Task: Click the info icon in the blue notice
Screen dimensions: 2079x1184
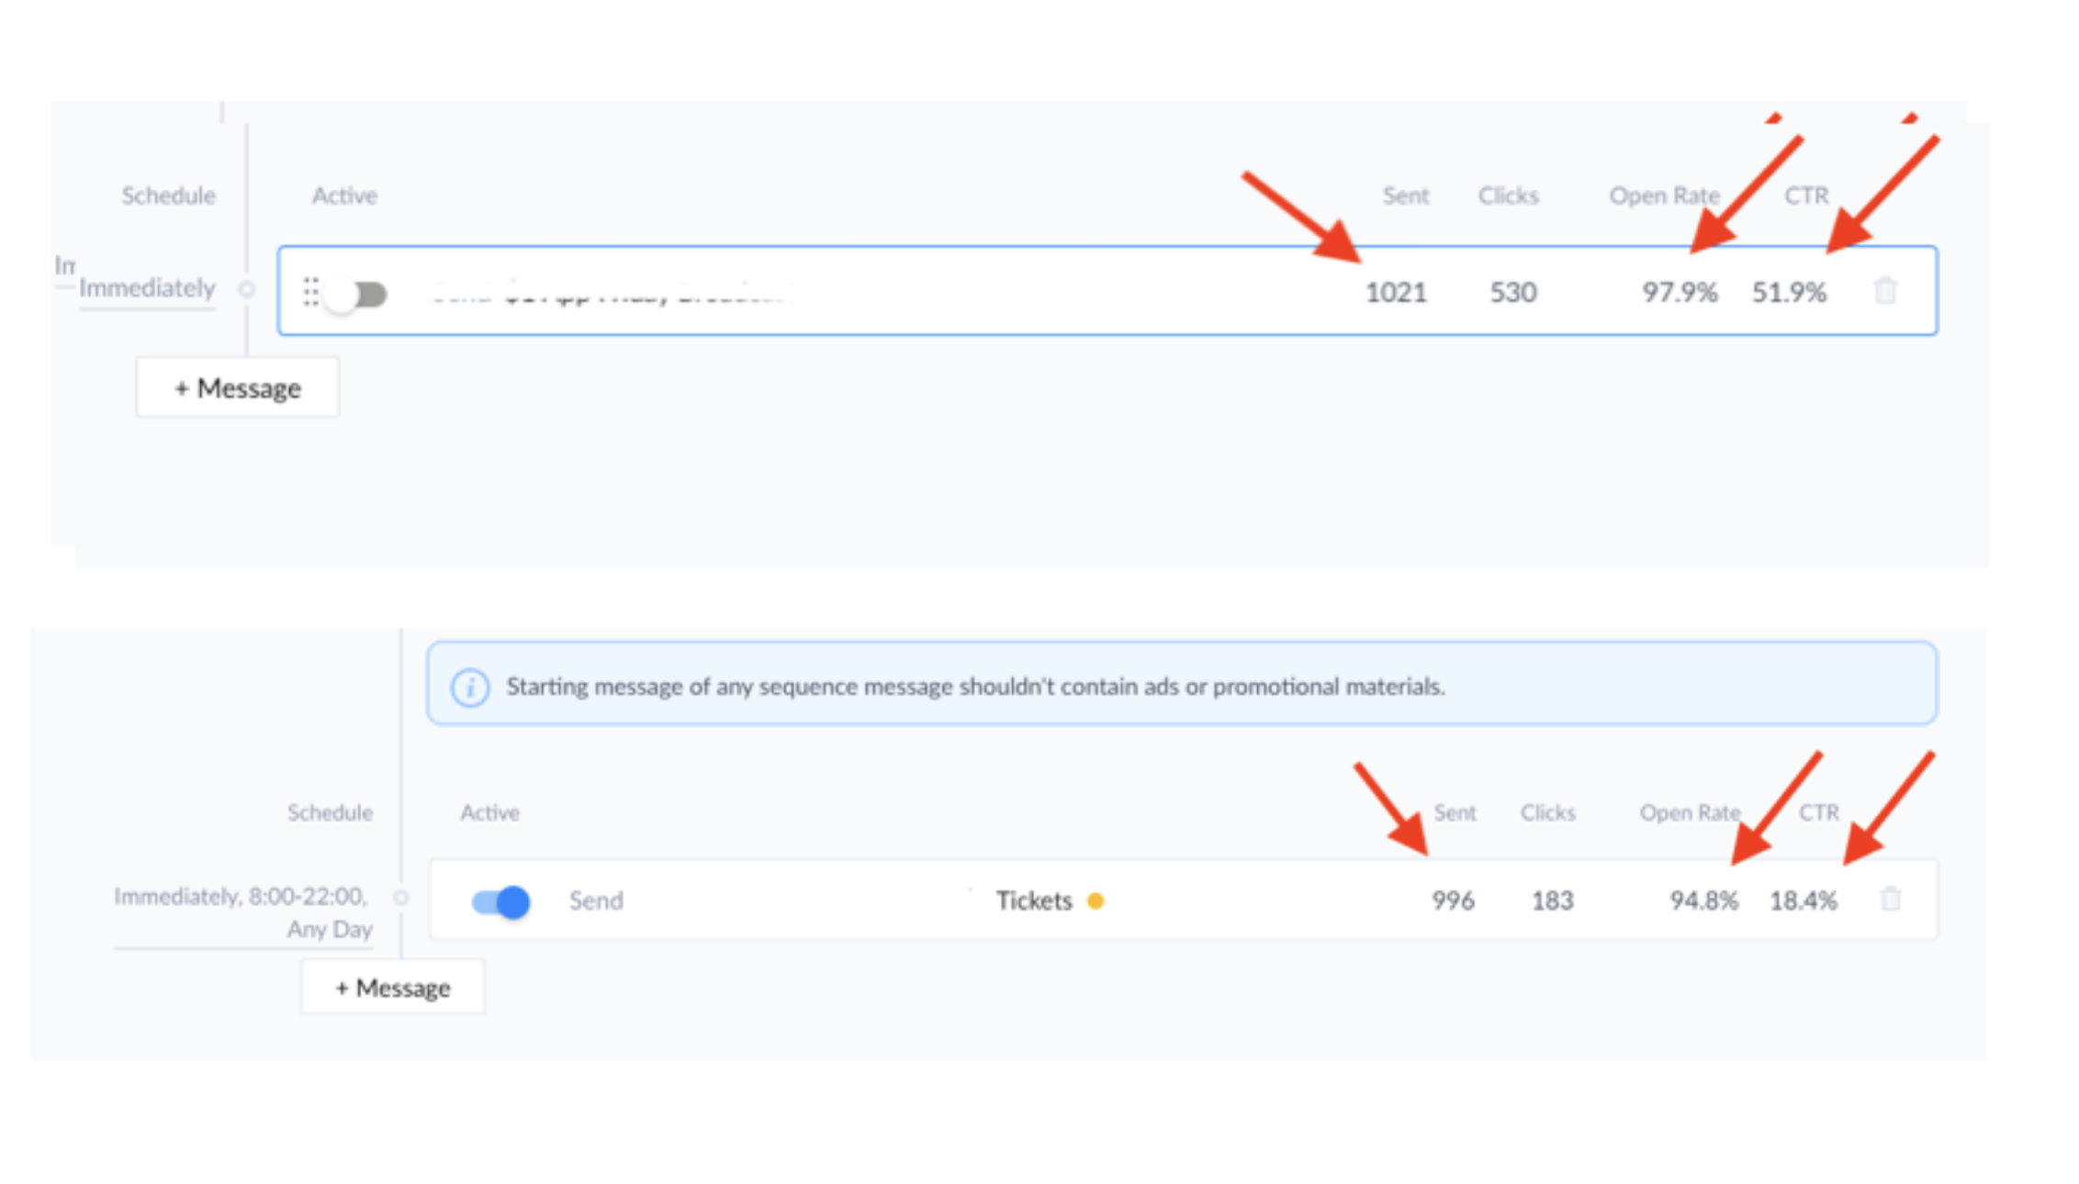Action: click(470, 687)
